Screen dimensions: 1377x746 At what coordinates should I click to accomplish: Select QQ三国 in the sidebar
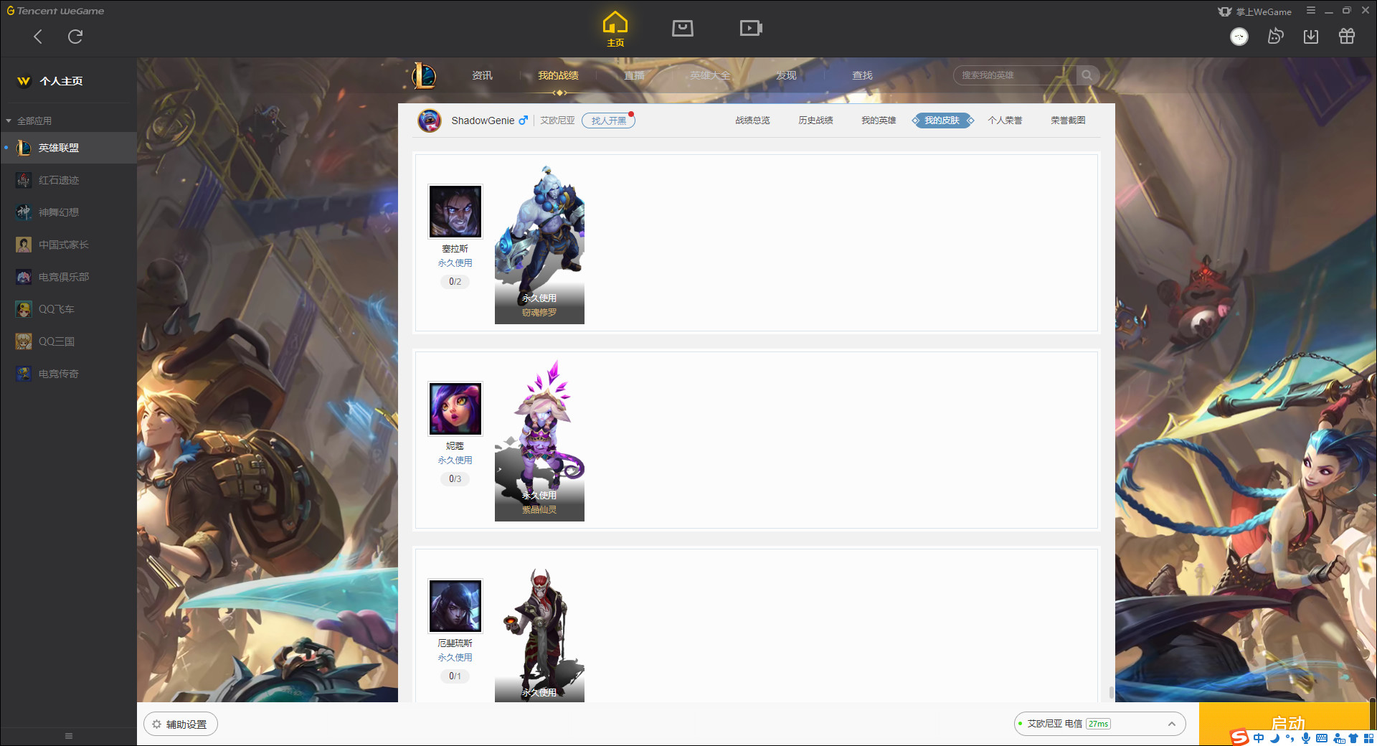pos(68,341)
